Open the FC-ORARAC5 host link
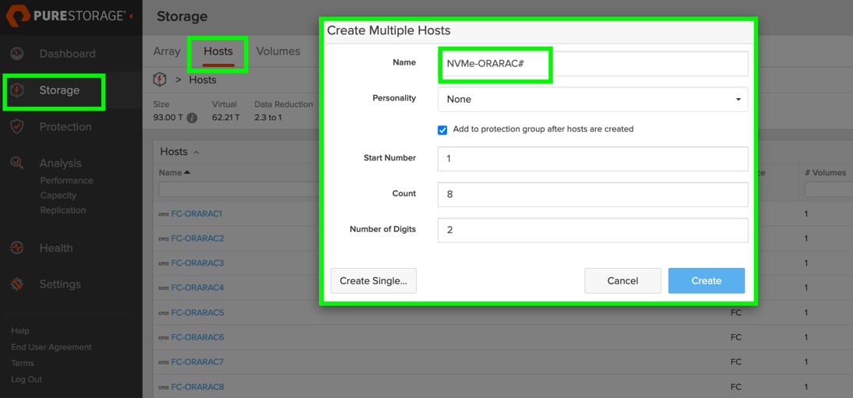Screen dimensions: 853x398 point(197,312)
